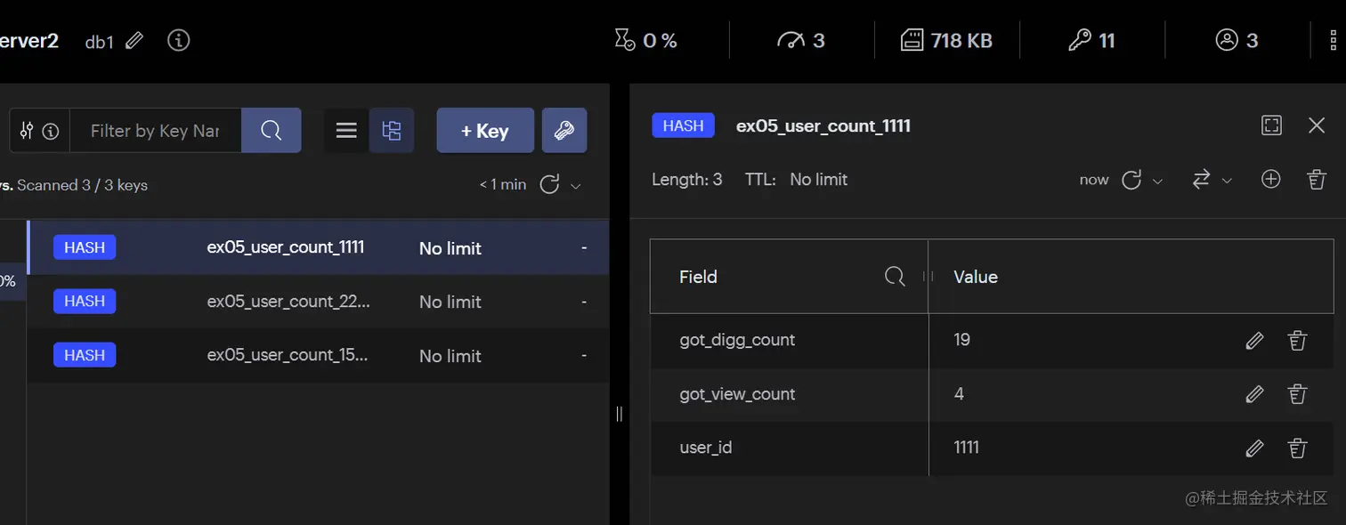Expand the key details auto-refresh chevron
The image size is (1346, 525).
(1157, 181)
